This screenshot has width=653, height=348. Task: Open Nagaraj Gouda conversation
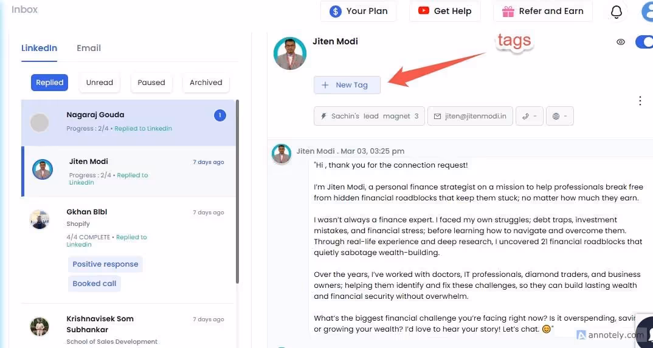(x=128, y=123)
